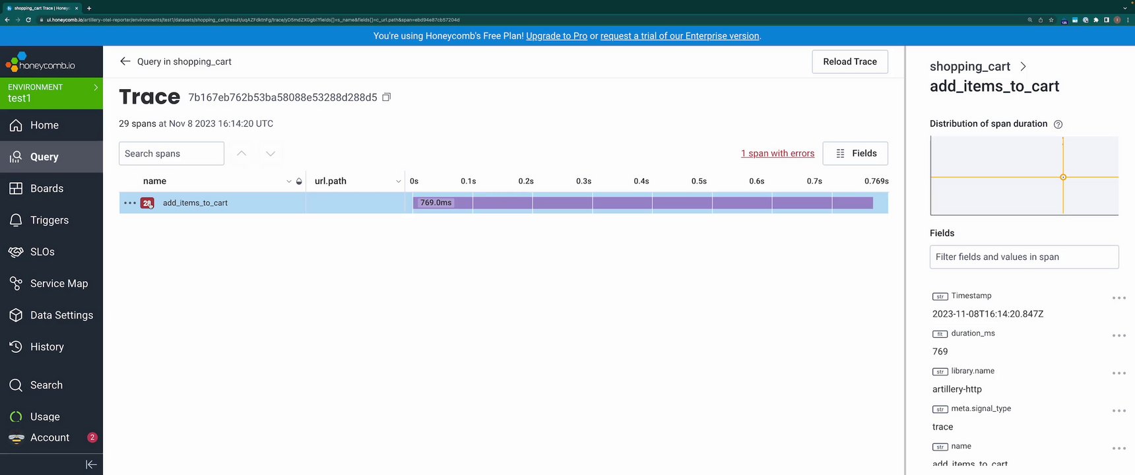Open the SLOs handshake icon
This screenshot has height=475, width=1135.
(x=16, y=252)
